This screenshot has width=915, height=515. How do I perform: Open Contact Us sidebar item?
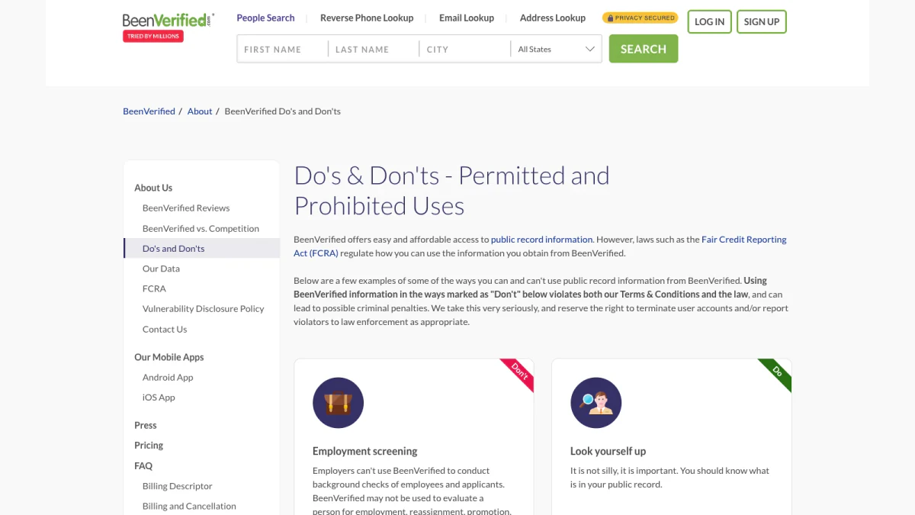165,330
